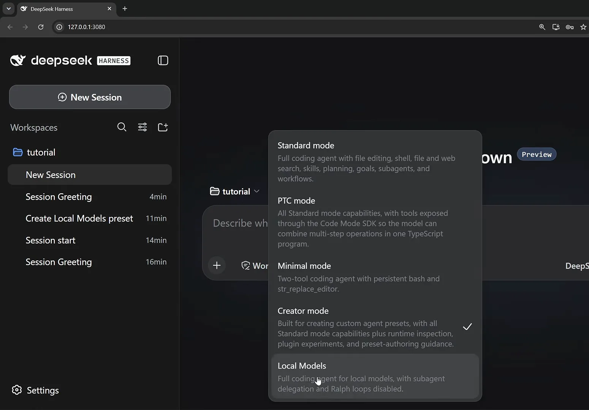This screenshot has height=410, width=589.
Task: Select Minimal mode option
Action: click(x=375, y=277)
